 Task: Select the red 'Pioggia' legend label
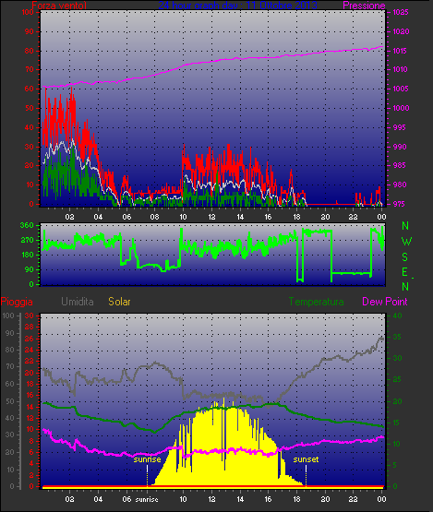click(x=17, y=302)
